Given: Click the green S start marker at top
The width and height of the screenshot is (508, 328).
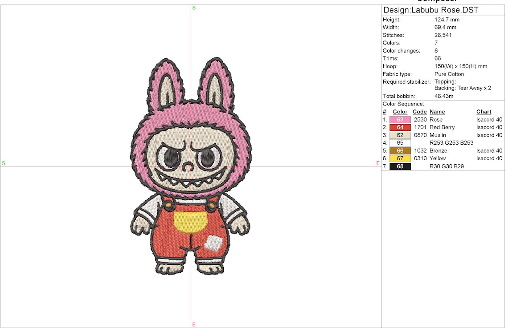Looking at the screenshot, I should (194, 8).
